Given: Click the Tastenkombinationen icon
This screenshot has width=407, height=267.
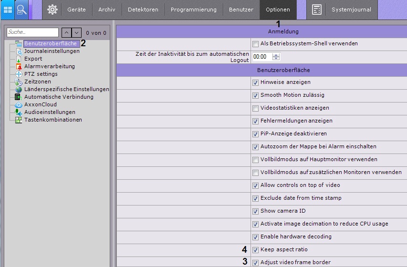Looking at the screenshot, I should coord(19,120).
